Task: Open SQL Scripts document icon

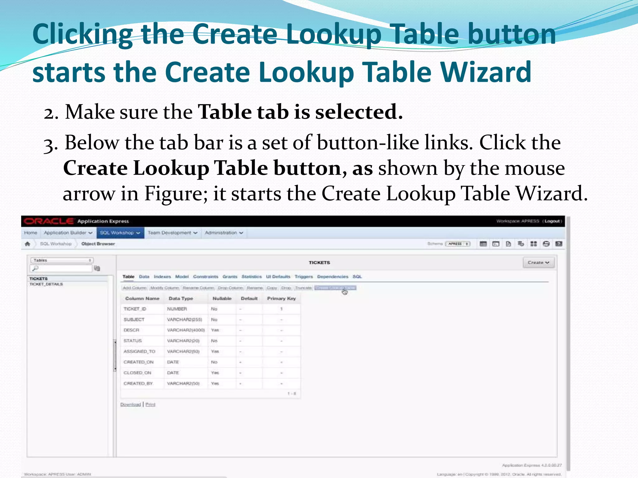Action: coord(508,244)
